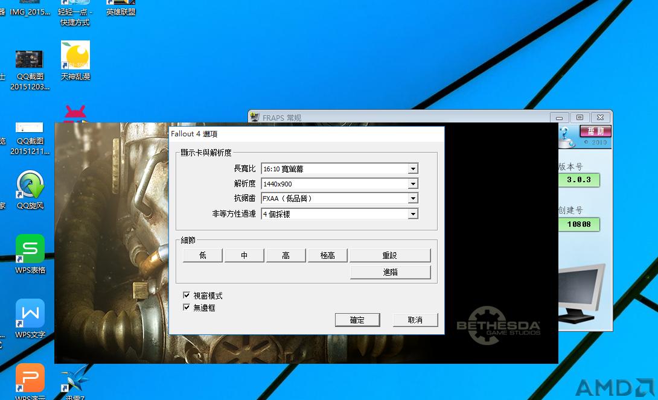
Task: Click the 16:10 寬螢幕 combo box field
Action: point(339,168)
